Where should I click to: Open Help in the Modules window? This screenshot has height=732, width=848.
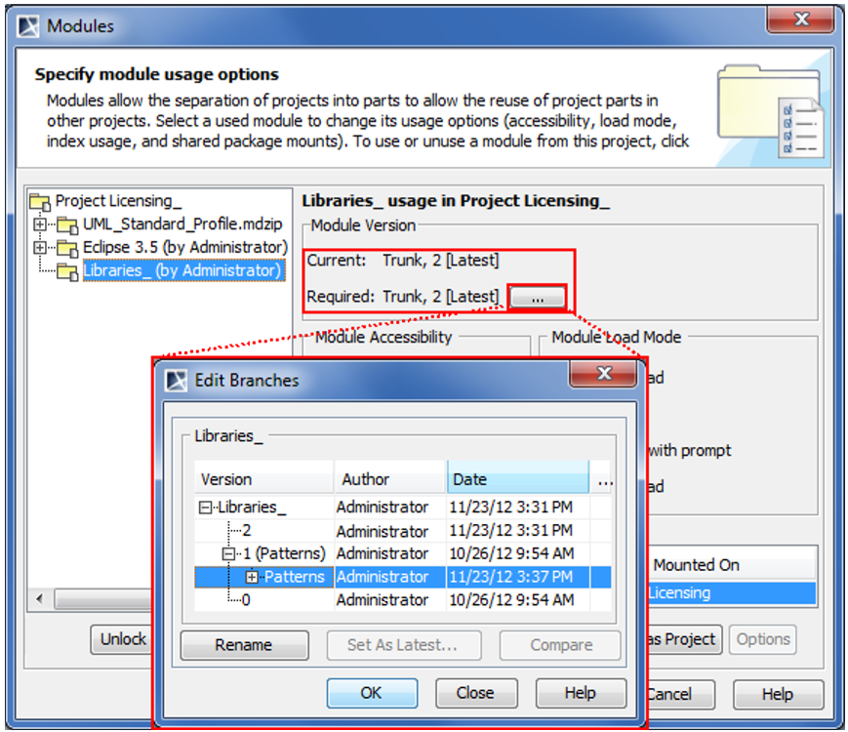[778, 695]
